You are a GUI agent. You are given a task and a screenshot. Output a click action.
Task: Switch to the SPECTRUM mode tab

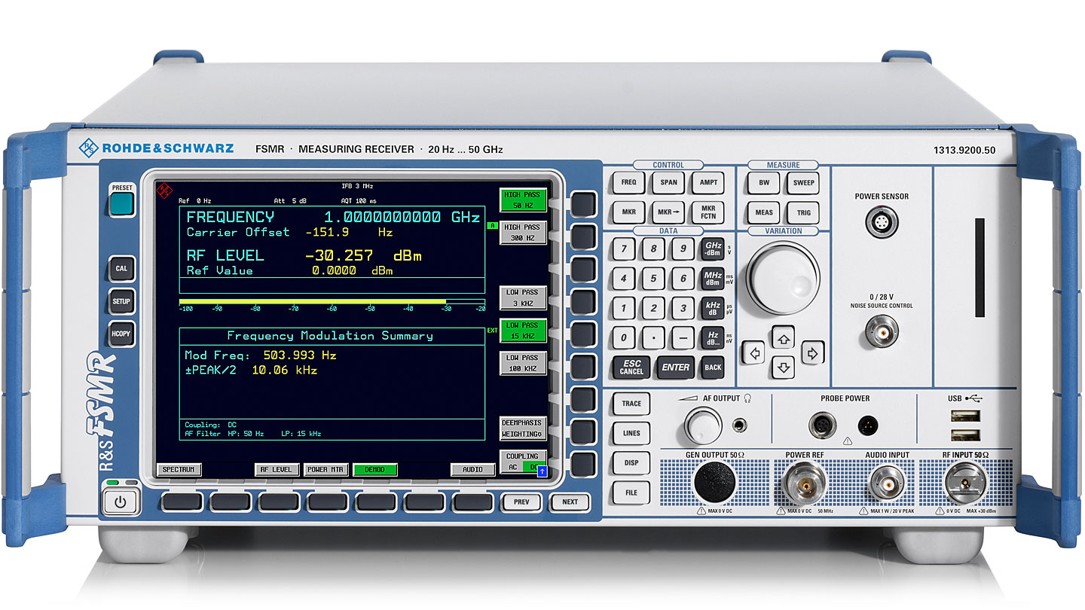pos(179,469)
